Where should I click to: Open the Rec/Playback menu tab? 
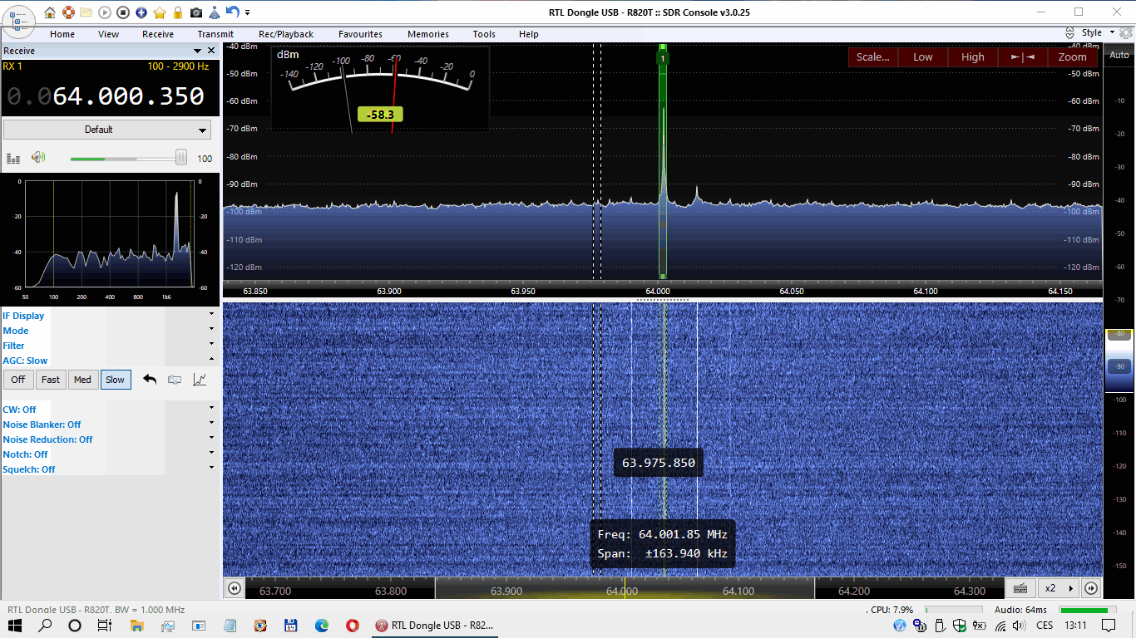(x=286, y=34)
